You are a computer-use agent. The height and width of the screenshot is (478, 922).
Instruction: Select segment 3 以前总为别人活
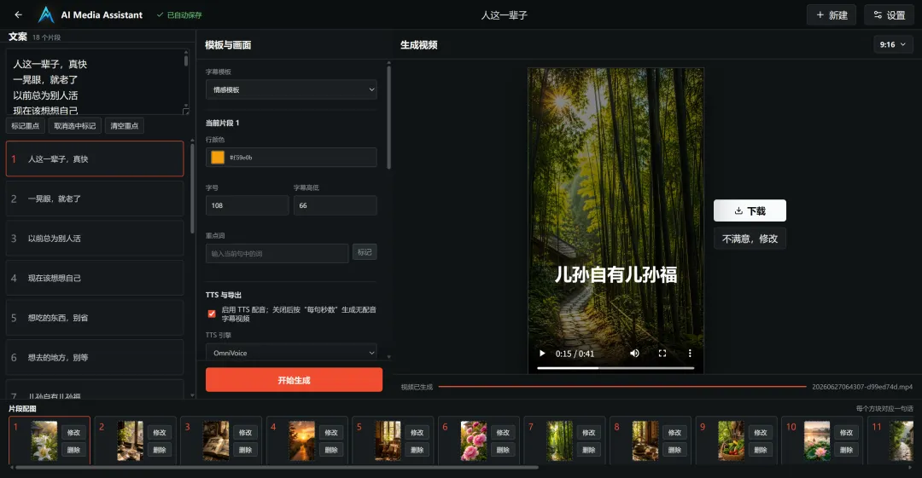point(95,239)
